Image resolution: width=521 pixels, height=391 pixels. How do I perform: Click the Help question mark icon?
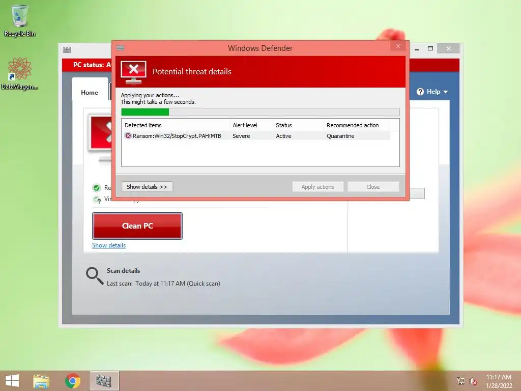tap(420, 92)
